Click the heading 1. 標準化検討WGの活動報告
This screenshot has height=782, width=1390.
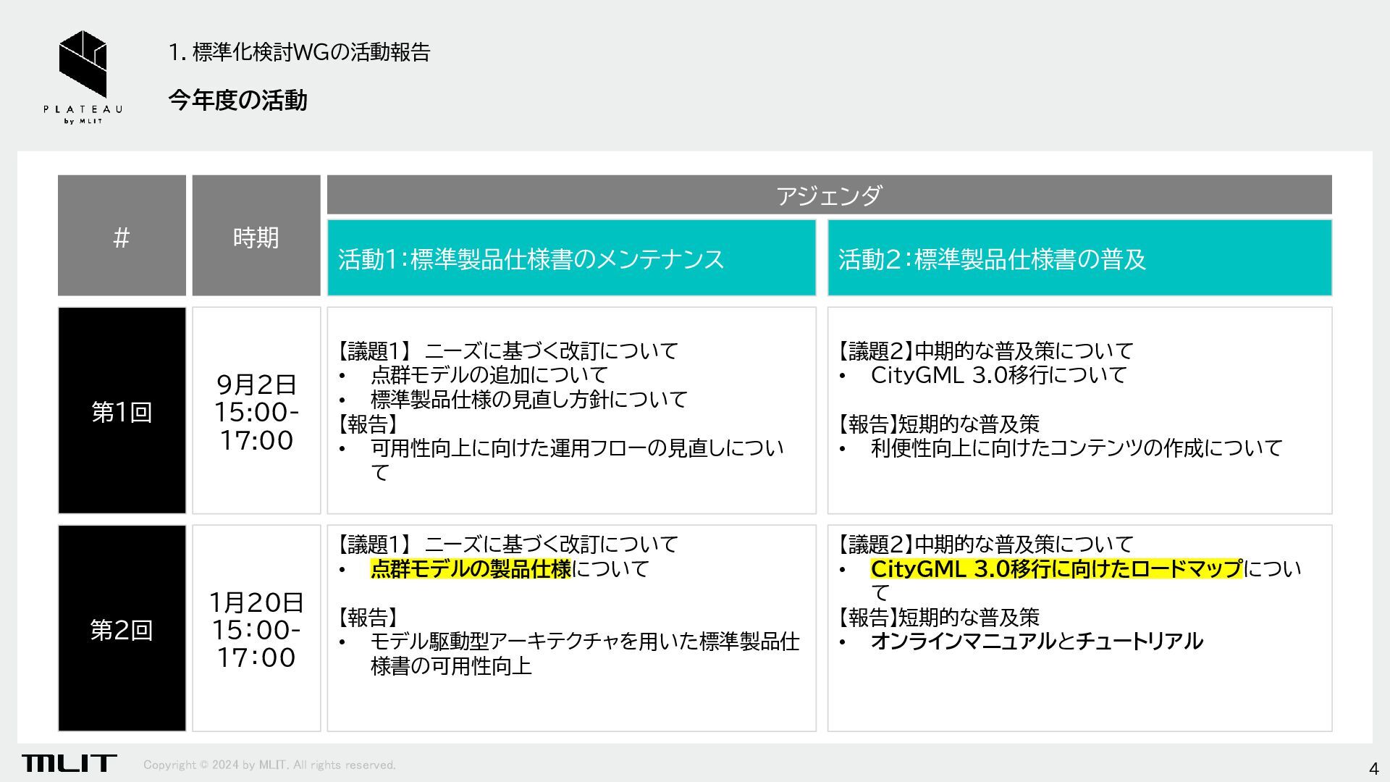tap(299, 52)
